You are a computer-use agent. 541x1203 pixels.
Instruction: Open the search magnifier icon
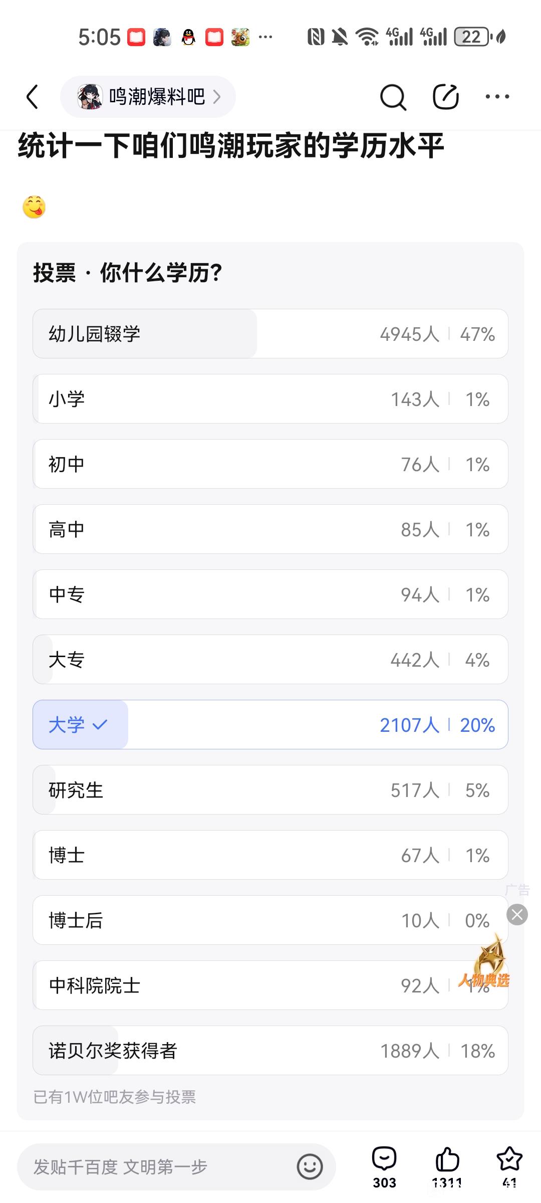(393, 97)
